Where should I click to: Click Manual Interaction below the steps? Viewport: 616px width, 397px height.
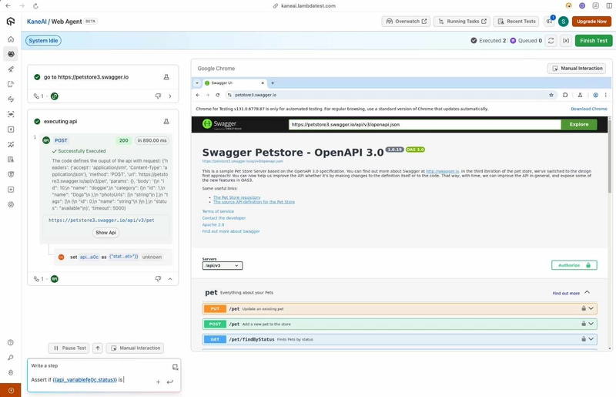136,348
